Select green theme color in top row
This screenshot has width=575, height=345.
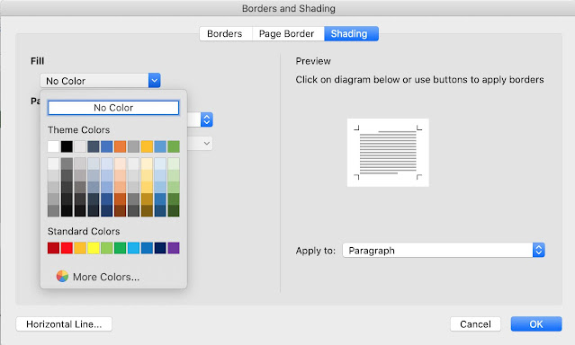click(x=174, y=146)
